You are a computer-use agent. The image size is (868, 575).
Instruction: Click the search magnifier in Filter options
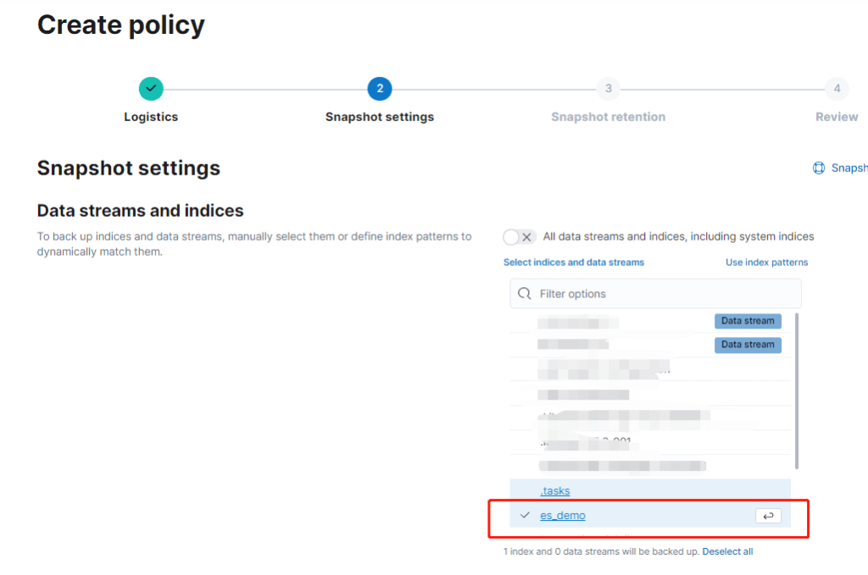[x=524, y=294]
